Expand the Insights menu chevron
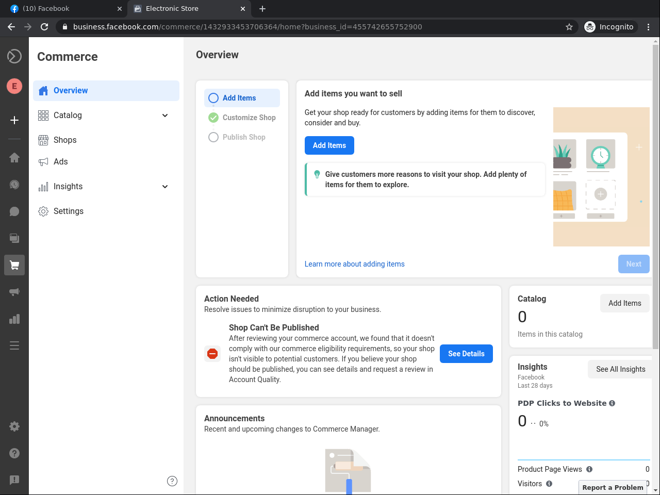The image size is (660, 495). click(165, 187)
